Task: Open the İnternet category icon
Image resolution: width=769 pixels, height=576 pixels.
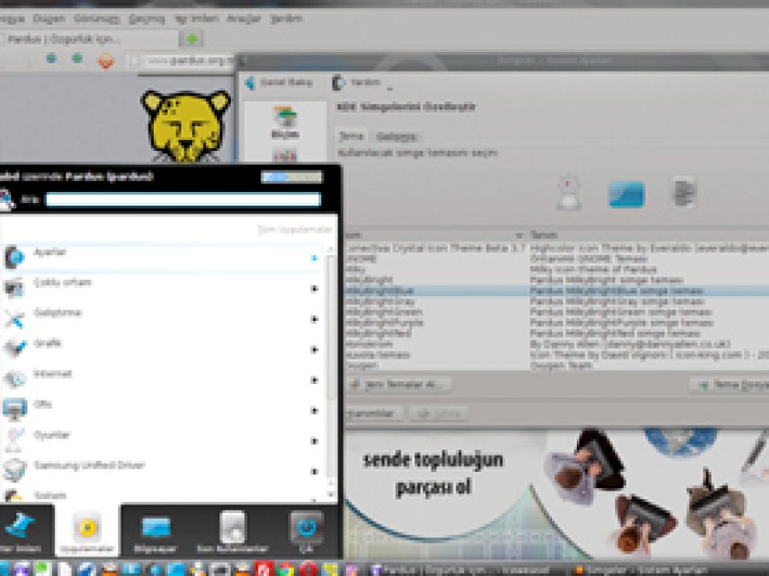Action: (x=14, y=379)
